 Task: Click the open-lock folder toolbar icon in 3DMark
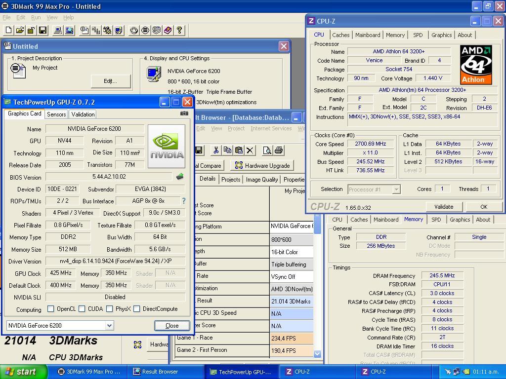click(x=31, y=30)
